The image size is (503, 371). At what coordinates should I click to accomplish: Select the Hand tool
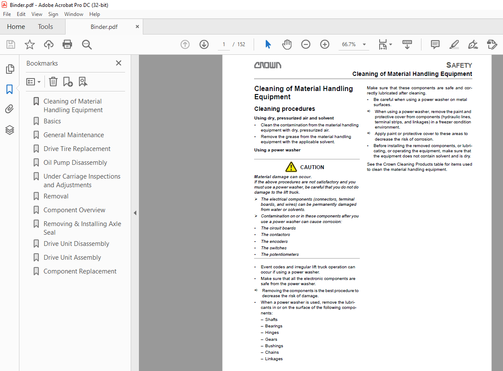[x=287, y=44]
